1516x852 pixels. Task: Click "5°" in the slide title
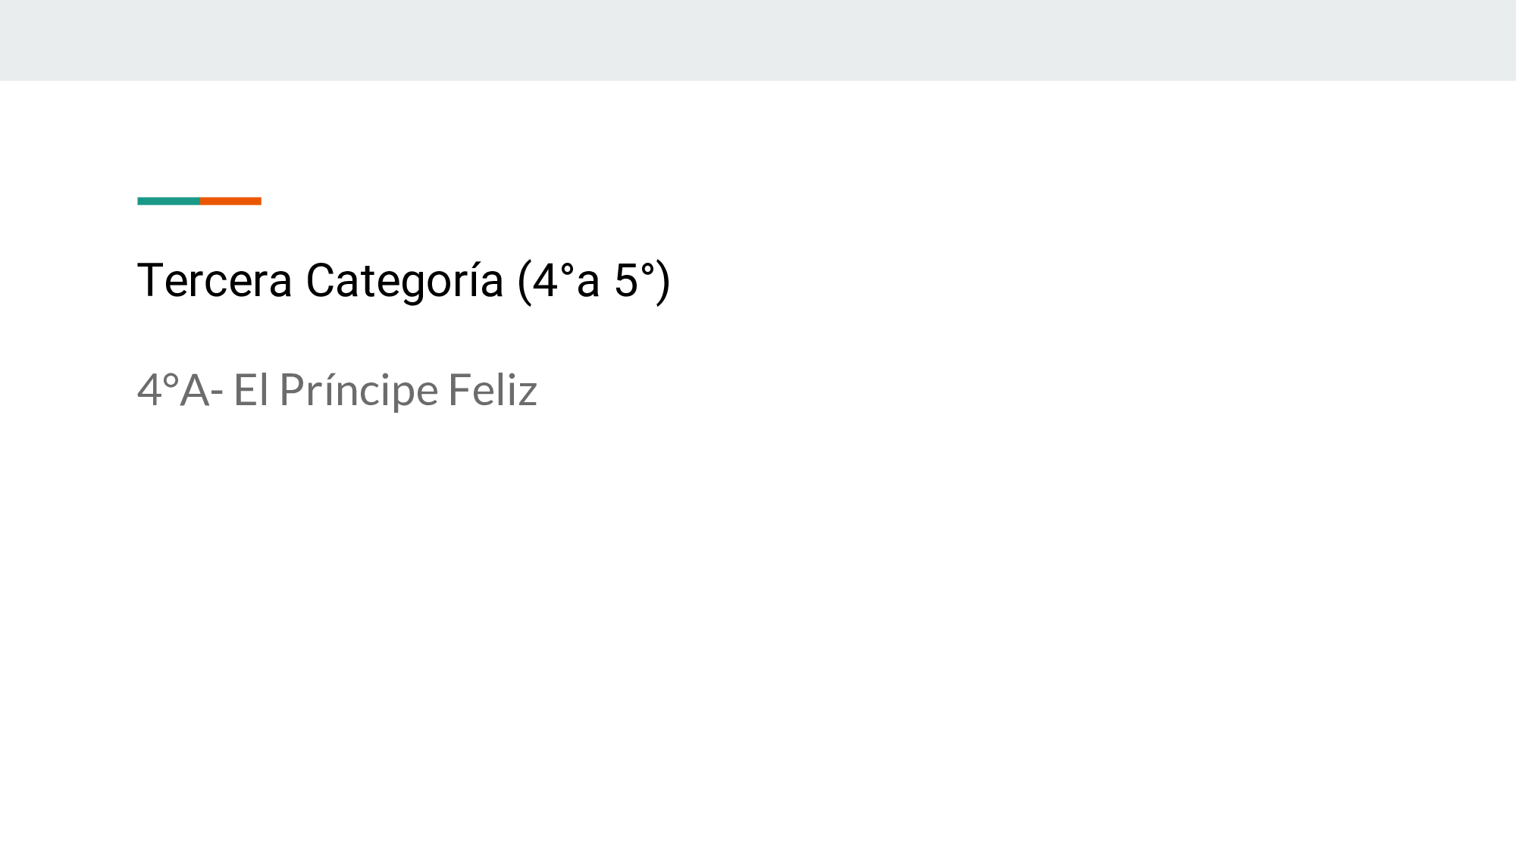[x=634, y=281]
